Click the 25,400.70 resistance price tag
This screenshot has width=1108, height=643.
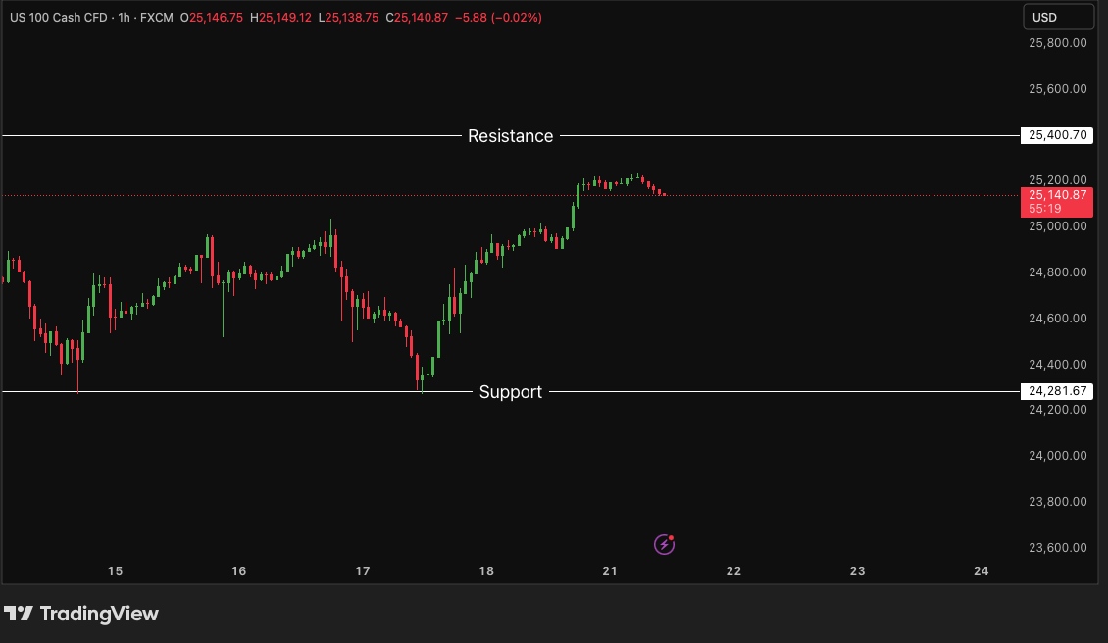(x=1057, y=135)
